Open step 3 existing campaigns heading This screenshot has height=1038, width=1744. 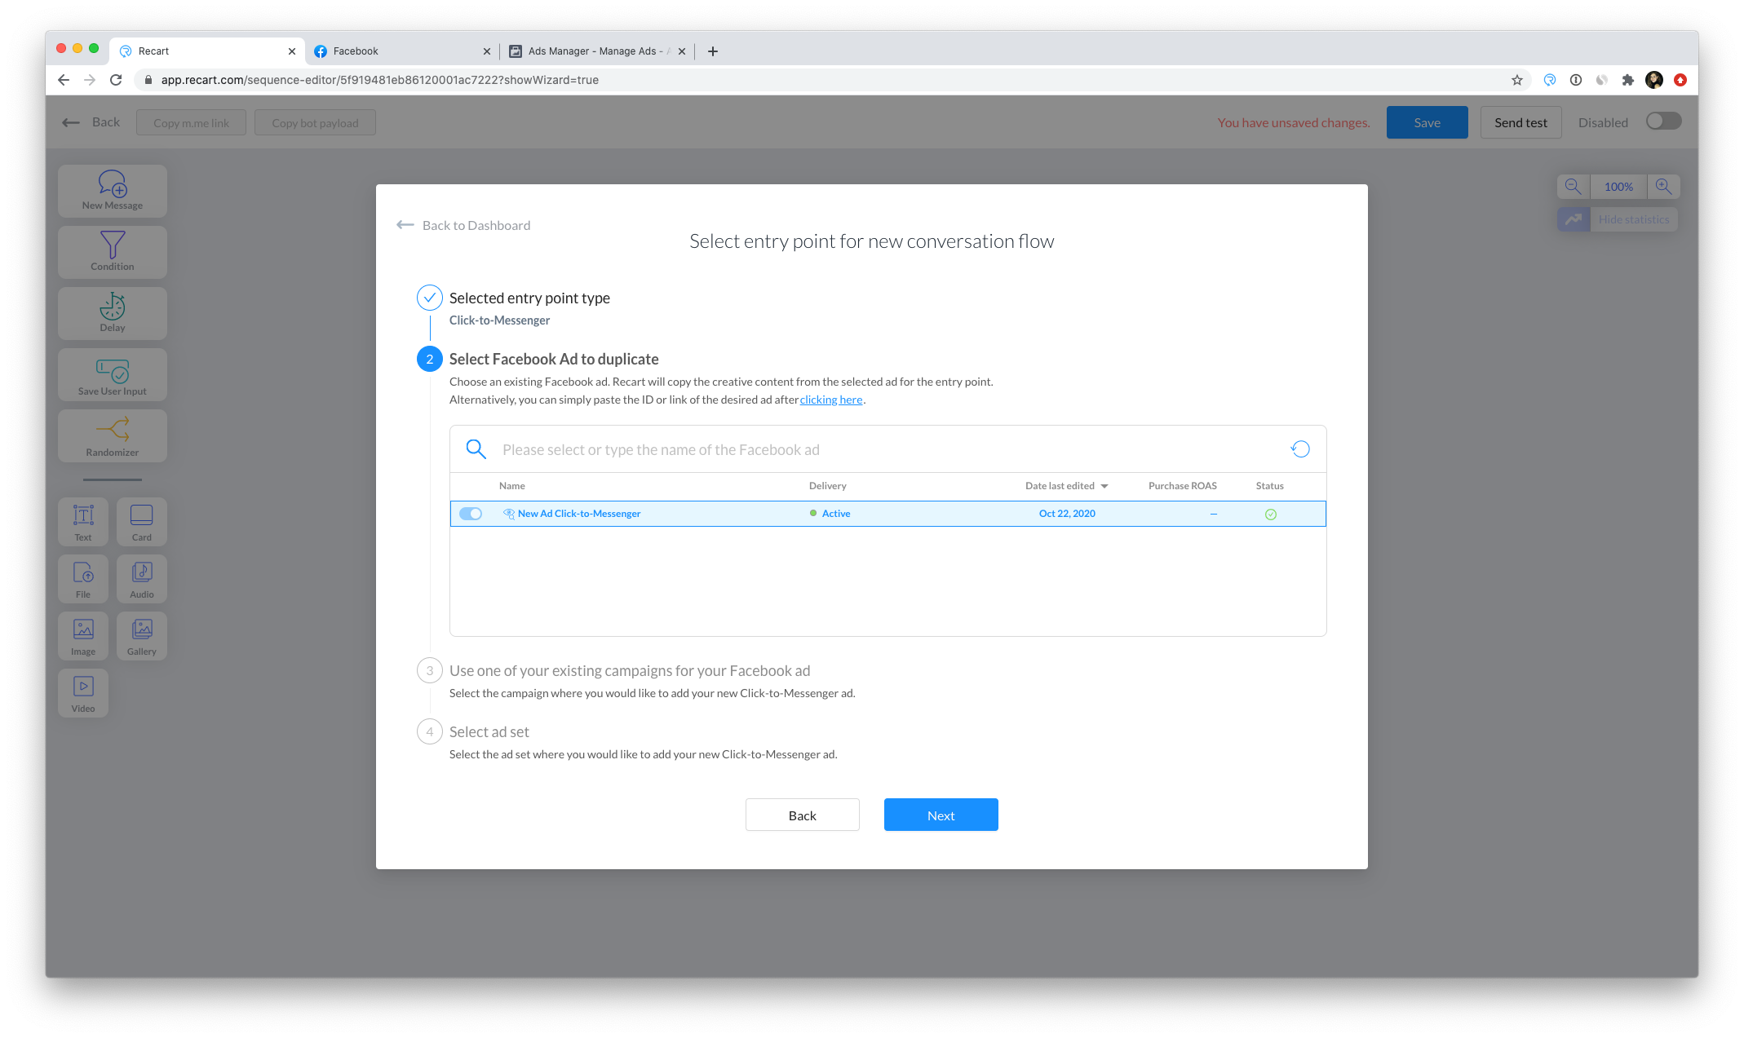pos(630,670)
